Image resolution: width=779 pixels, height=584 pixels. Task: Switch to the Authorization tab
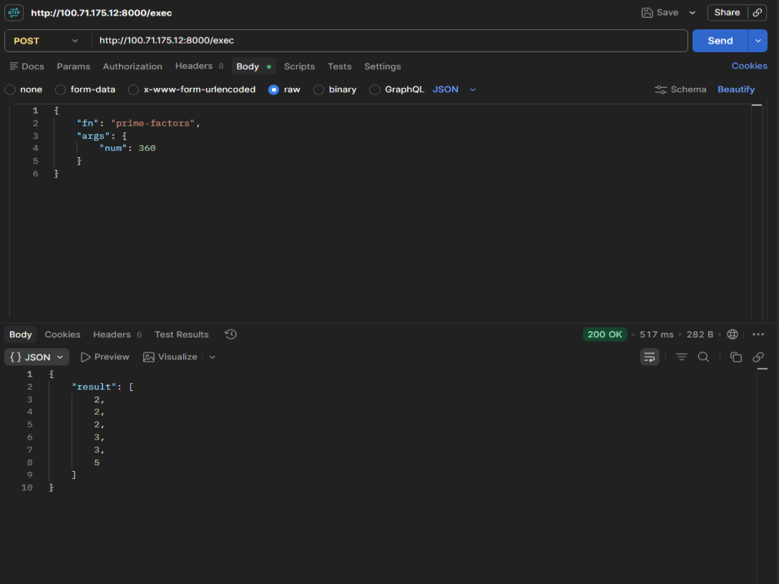(132, 66)
